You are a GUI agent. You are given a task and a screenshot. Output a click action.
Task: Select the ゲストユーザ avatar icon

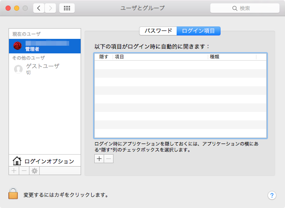(x=18, y=69)
